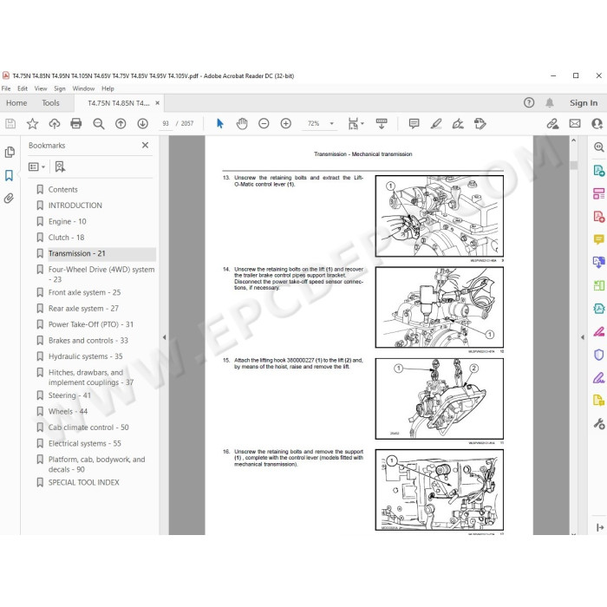Star this file as a favorite
The width and height of the screenshot is (607, 607).
pos(33,123)
